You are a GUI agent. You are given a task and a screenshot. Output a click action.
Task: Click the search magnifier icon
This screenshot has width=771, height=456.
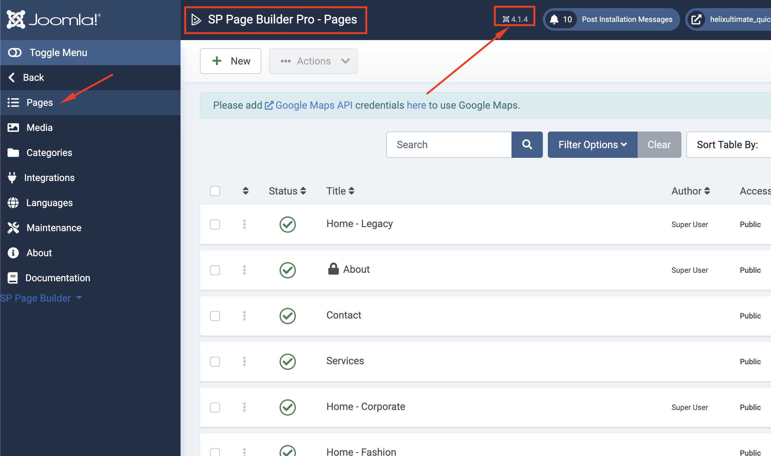click(x=527, y=144)
